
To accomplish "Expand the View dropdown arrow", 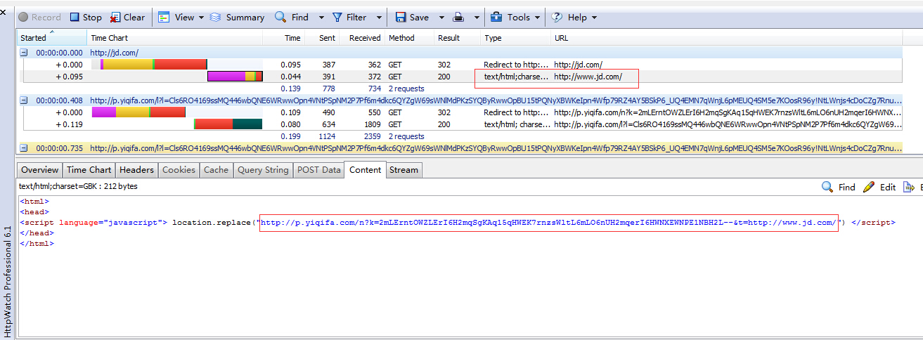I will tap(201, 18).
